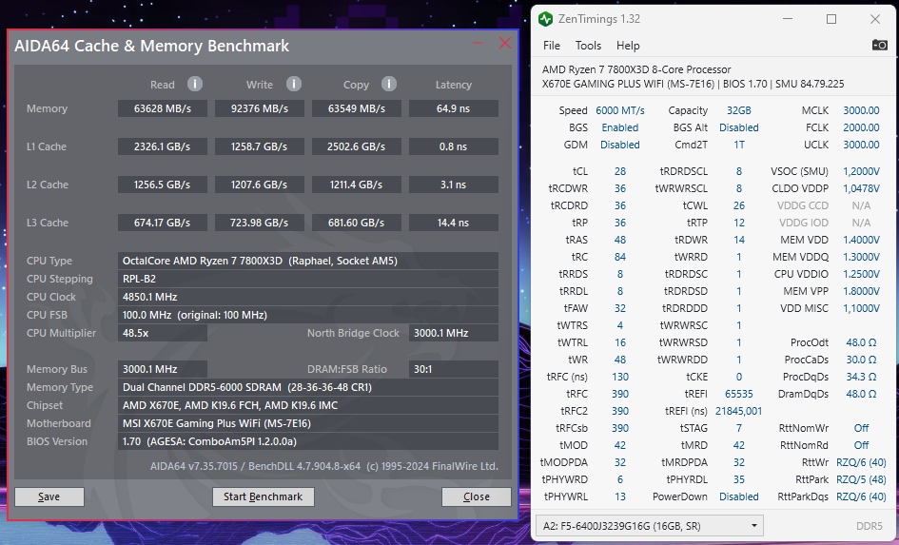Viewport: 899px width, 545px height.
Task: Click tCL value 28
Action: click(x=619, y=171)
